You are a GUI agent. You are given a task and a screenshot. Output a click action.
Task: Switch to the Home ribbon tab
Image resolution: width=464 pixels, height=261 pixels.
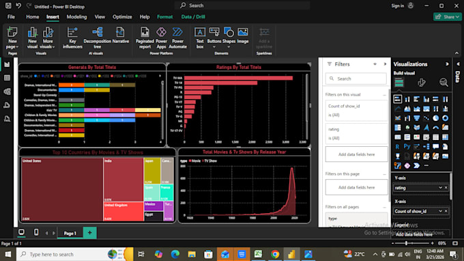pyautogui.click(x=32, y=17)
